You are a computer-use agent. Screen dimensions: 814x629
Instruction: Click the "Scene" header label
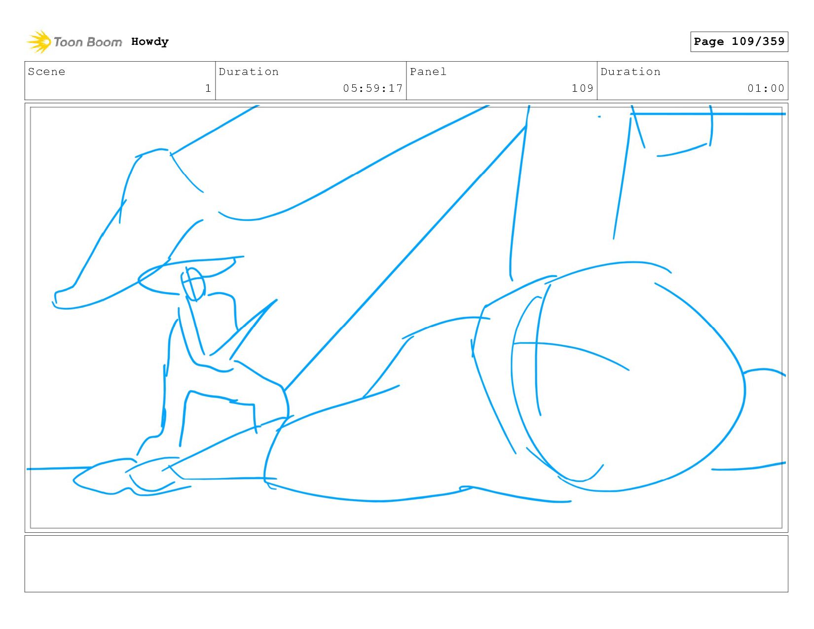(46, 72)
